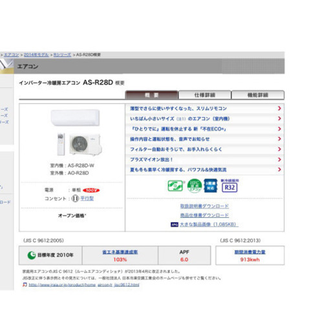
Task: Open the いちばん小さいサイズ feature row
Action: tap(205, 118)
